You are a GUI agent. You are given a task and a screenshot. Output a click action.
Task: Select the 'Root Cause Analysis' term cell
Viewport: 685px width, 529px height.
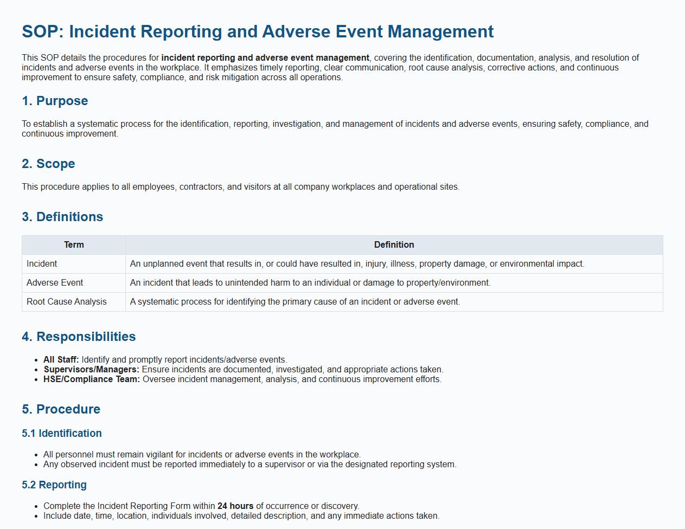click(67, 302)
